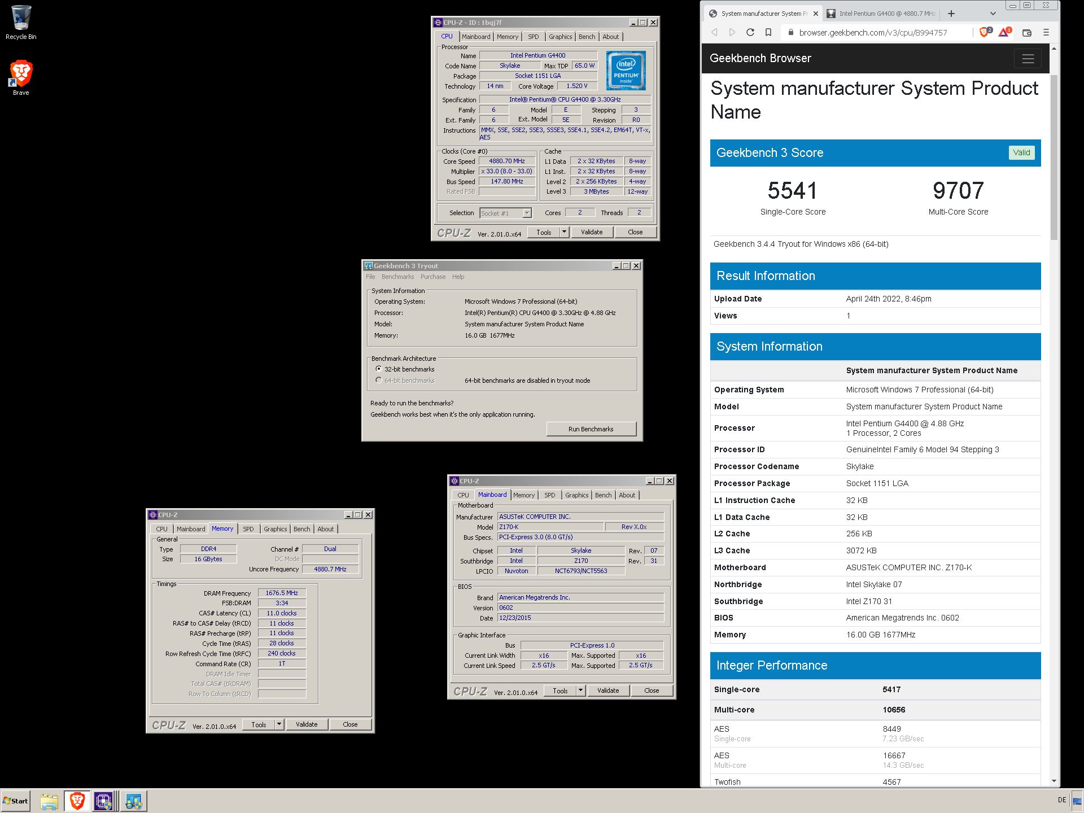Viewport: 1084px width, 813px height.
Task: Bookmark the current Geekbench page
Action: pos(768,32)
